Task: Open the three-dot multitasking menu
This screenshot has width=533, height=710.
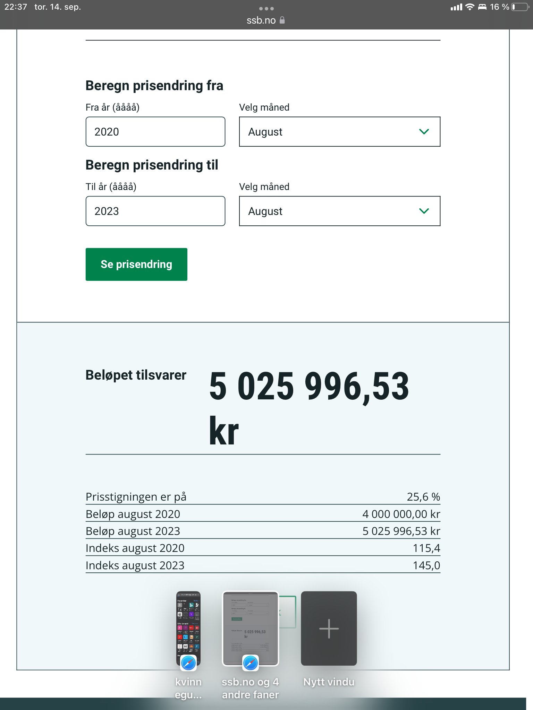Action: coord(266,9)
